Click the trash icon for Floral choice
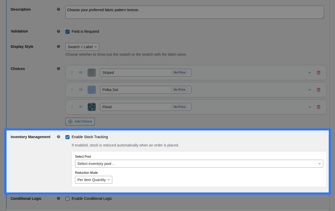This screenshot has height=211, width=335. (x=318, y=107)
